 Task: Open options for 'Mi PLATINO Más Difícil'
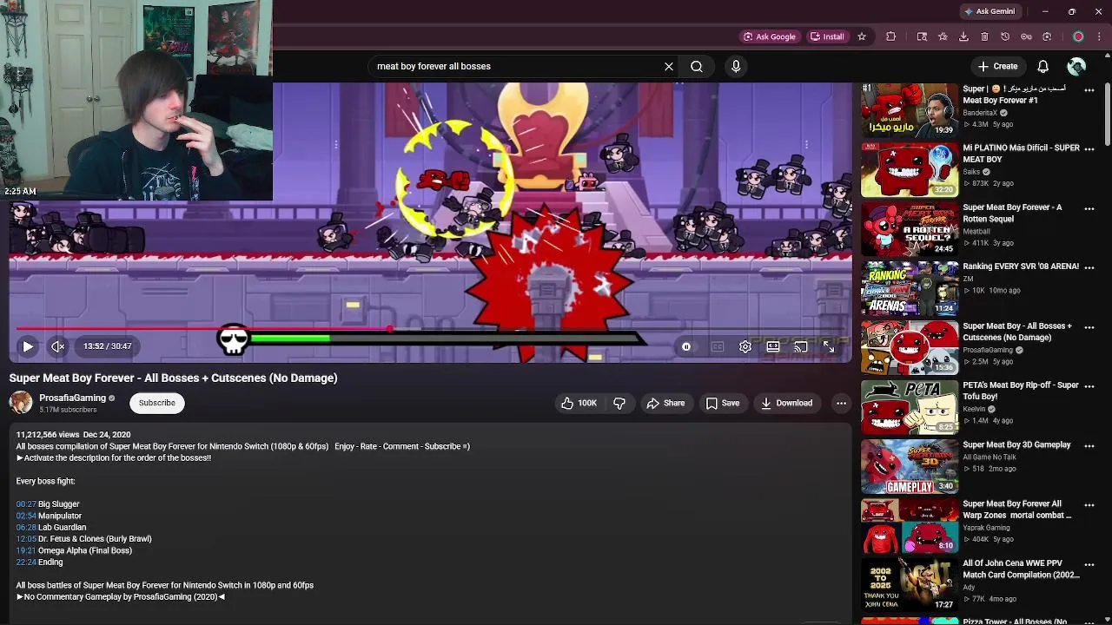tap(1089, 148)
